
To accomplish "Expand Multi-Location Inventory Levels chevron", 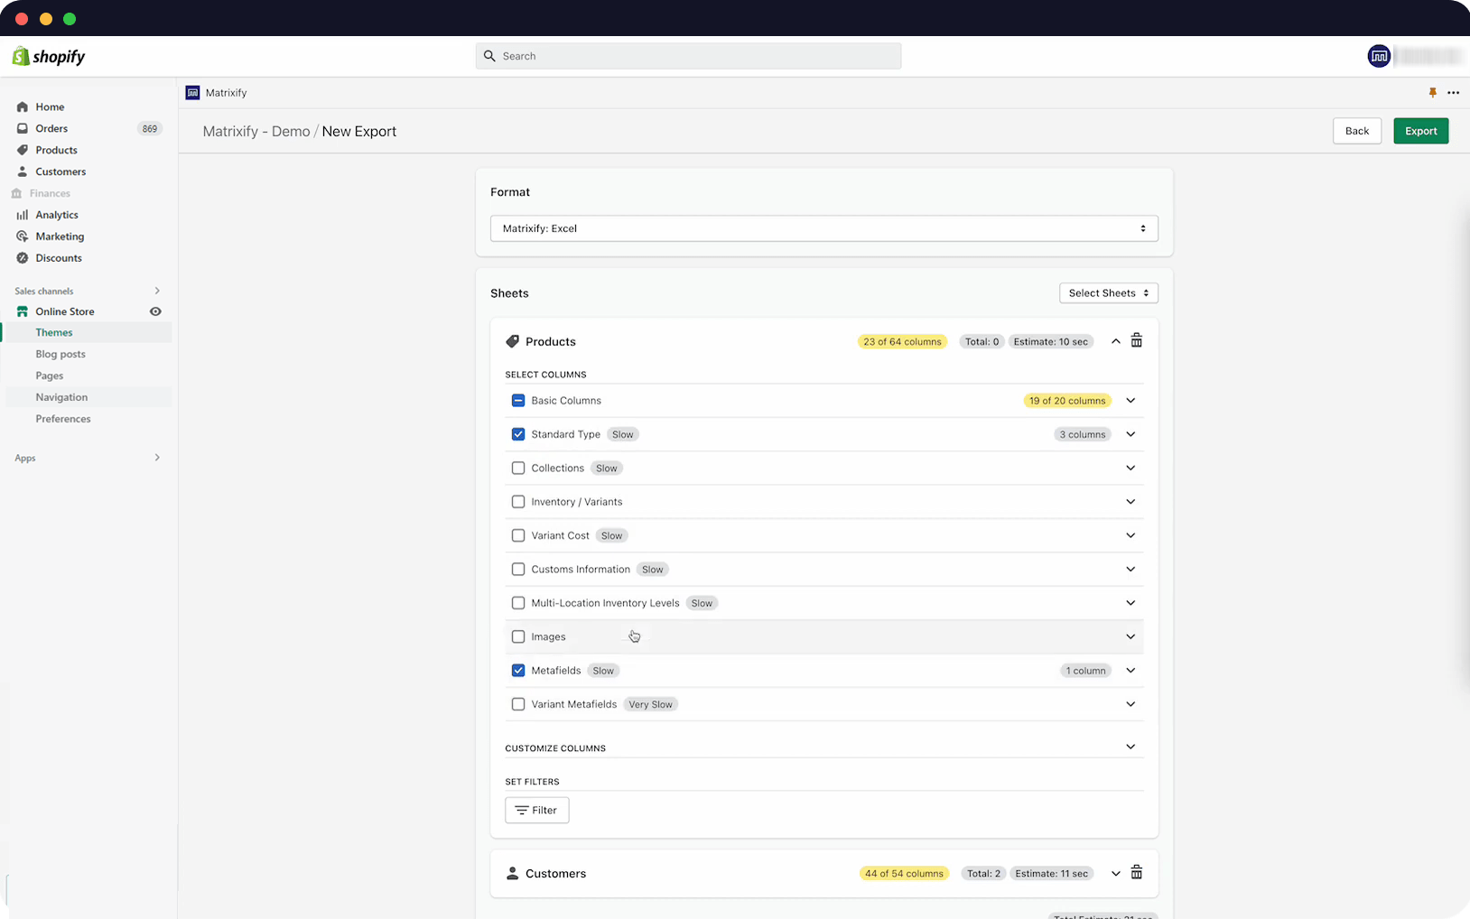I will point(1130,603).
